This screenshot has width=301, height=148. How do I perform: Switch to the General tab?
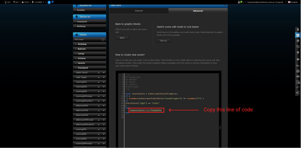(139, 11)
